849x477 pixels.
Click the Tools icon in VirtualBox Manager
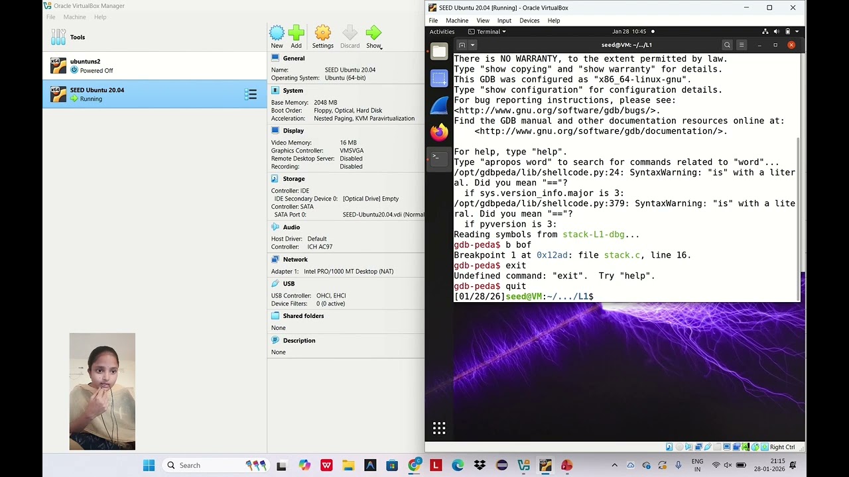coord(58,37)
